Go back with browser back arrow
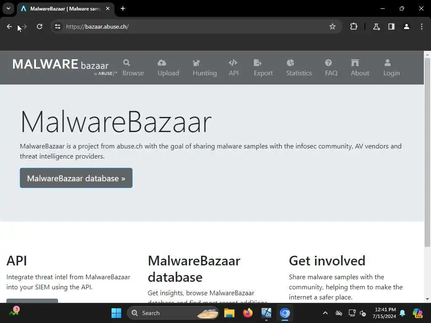Viewport: 431px width, 323px height. [9, 26]
